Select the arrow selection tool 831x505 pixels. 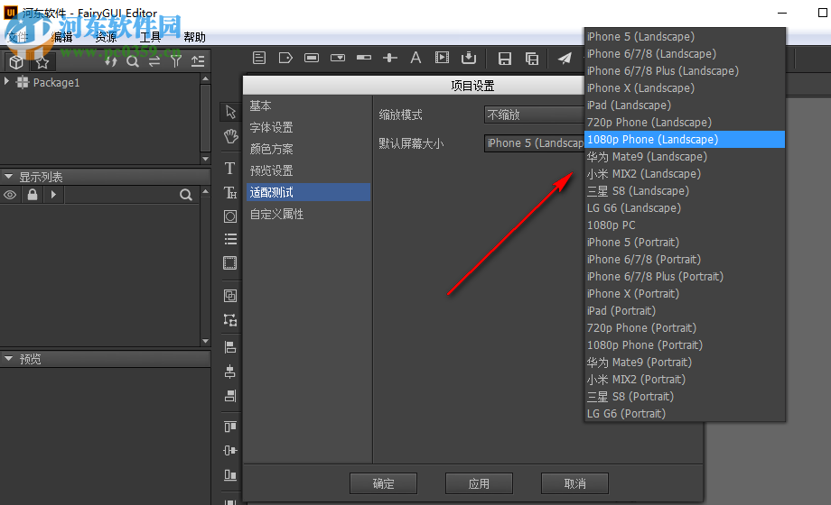click(x=230, y=112)
